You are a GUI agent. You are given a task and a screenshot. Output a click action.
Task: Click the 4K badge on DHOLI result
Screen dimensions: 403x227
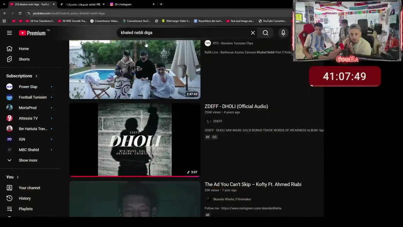coord(207,137)
